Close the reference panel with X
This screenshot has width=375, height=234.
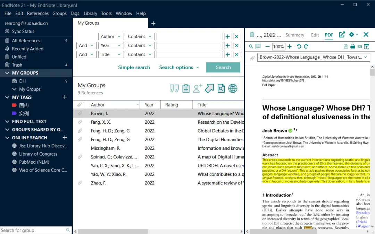(366, 35)
